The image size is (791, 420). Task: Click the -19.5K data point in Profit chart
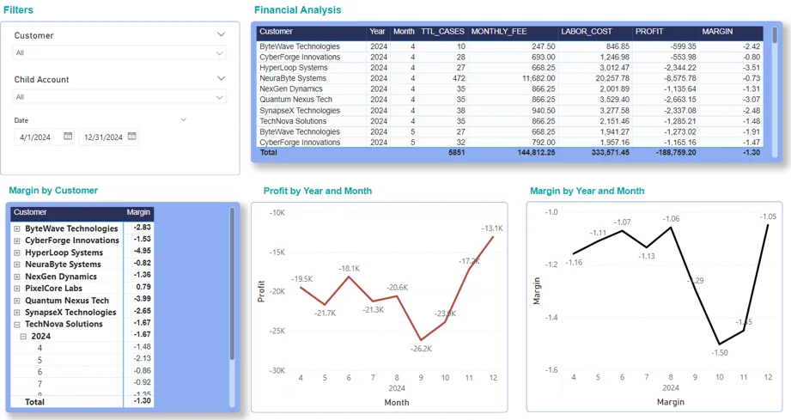(301, 288)
